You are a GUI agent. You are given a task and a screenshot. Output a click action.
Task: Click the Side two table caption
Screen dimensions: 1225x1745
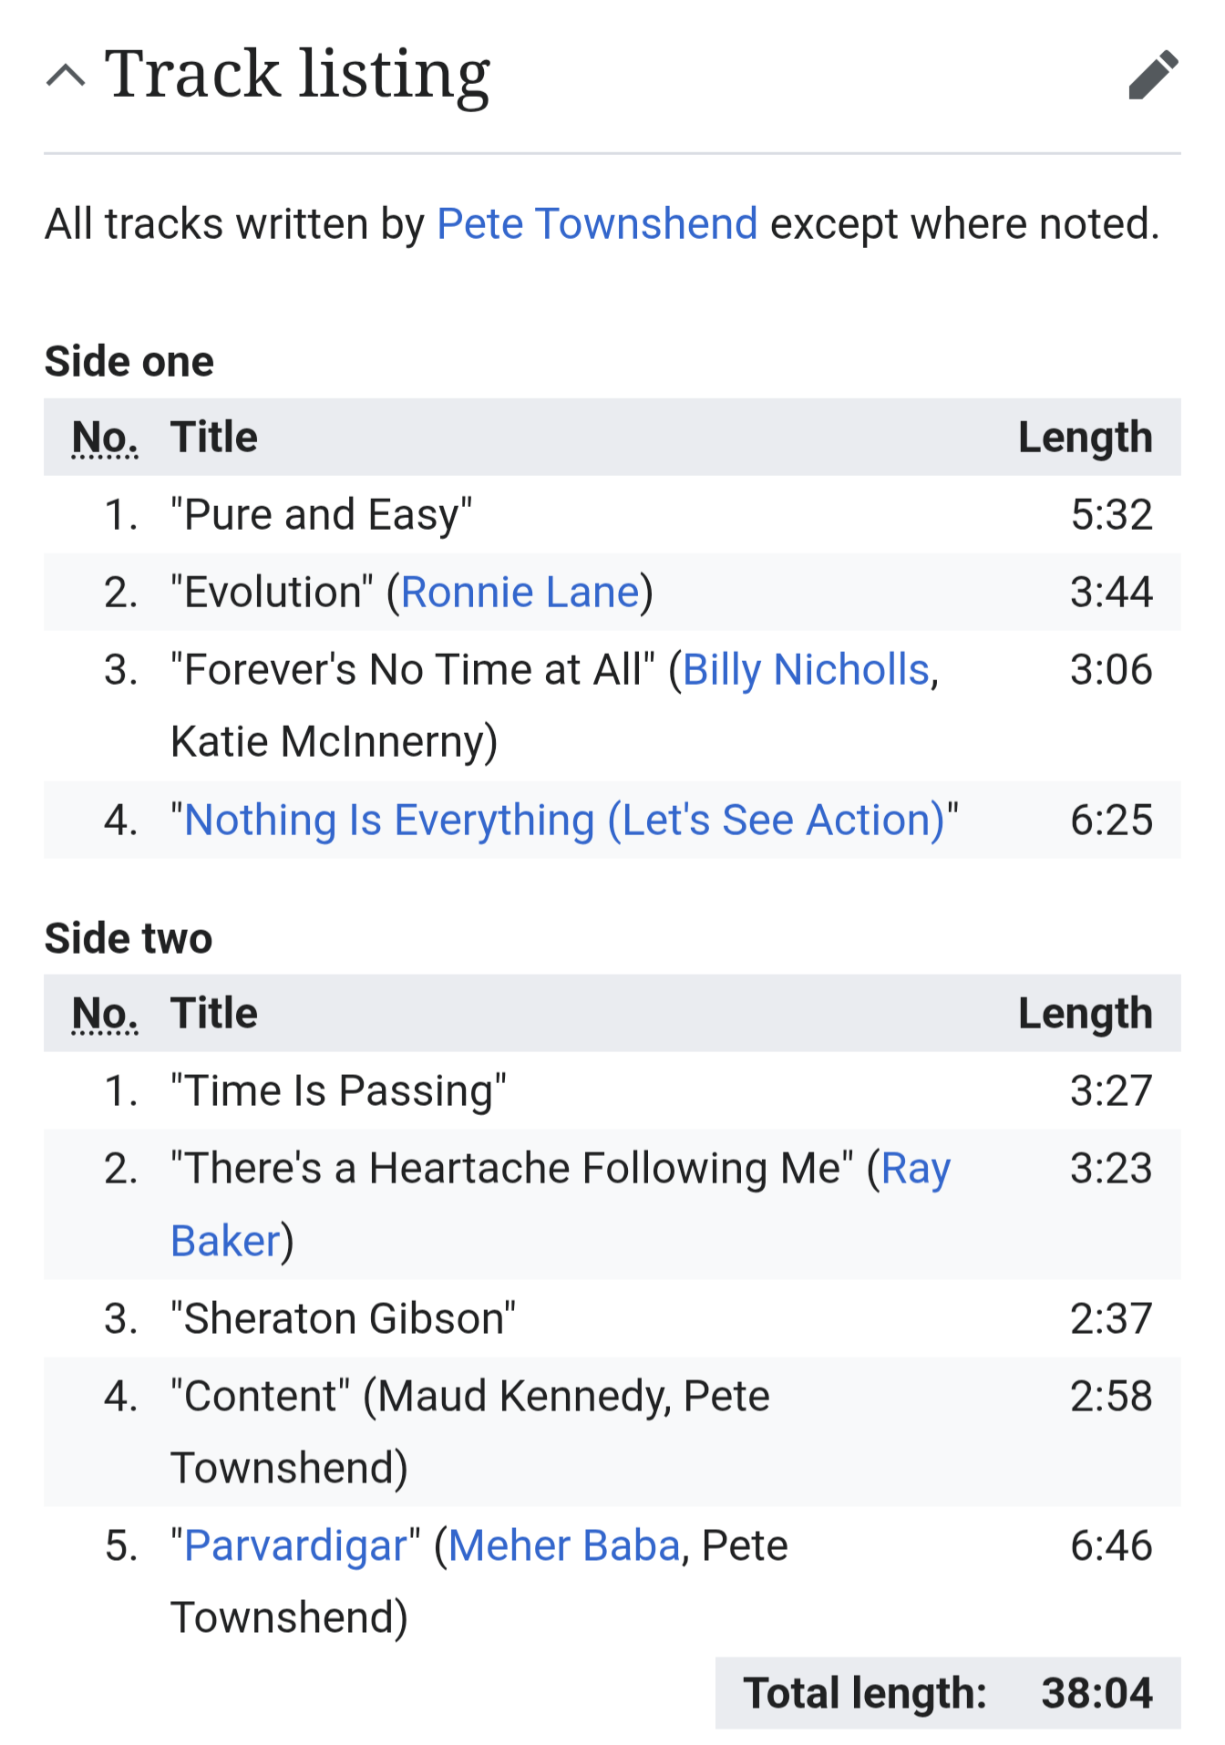click(x=129, y=939)
